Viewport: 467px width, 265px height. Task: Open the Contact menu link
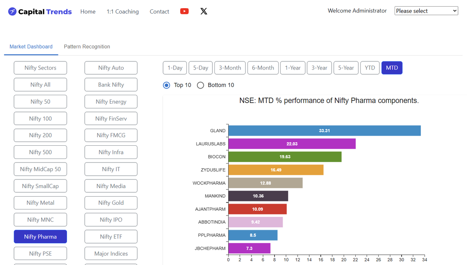click(160, 12)
